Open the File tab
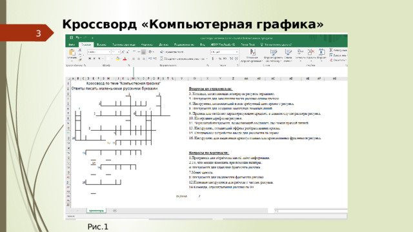The width and height of the screenshot is (413, 232). (72, 44)
